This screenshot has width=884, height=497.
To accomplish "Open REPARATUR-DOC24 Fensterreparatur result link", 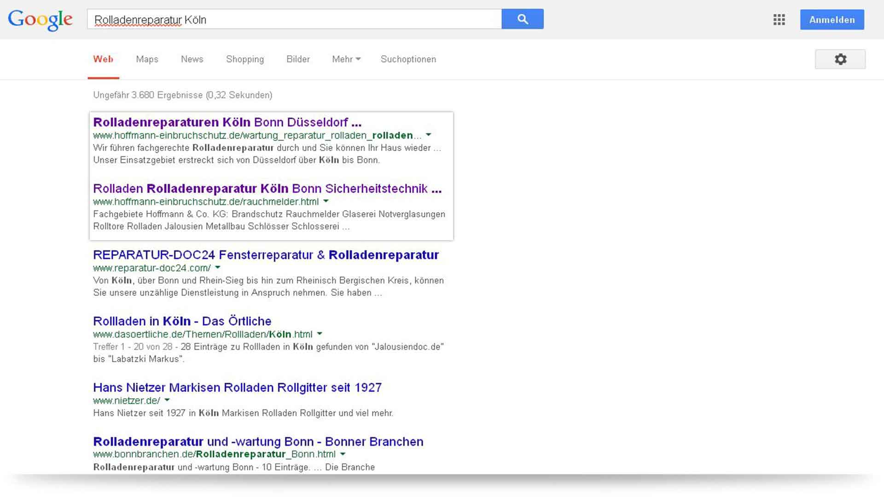I will (266, 255).
